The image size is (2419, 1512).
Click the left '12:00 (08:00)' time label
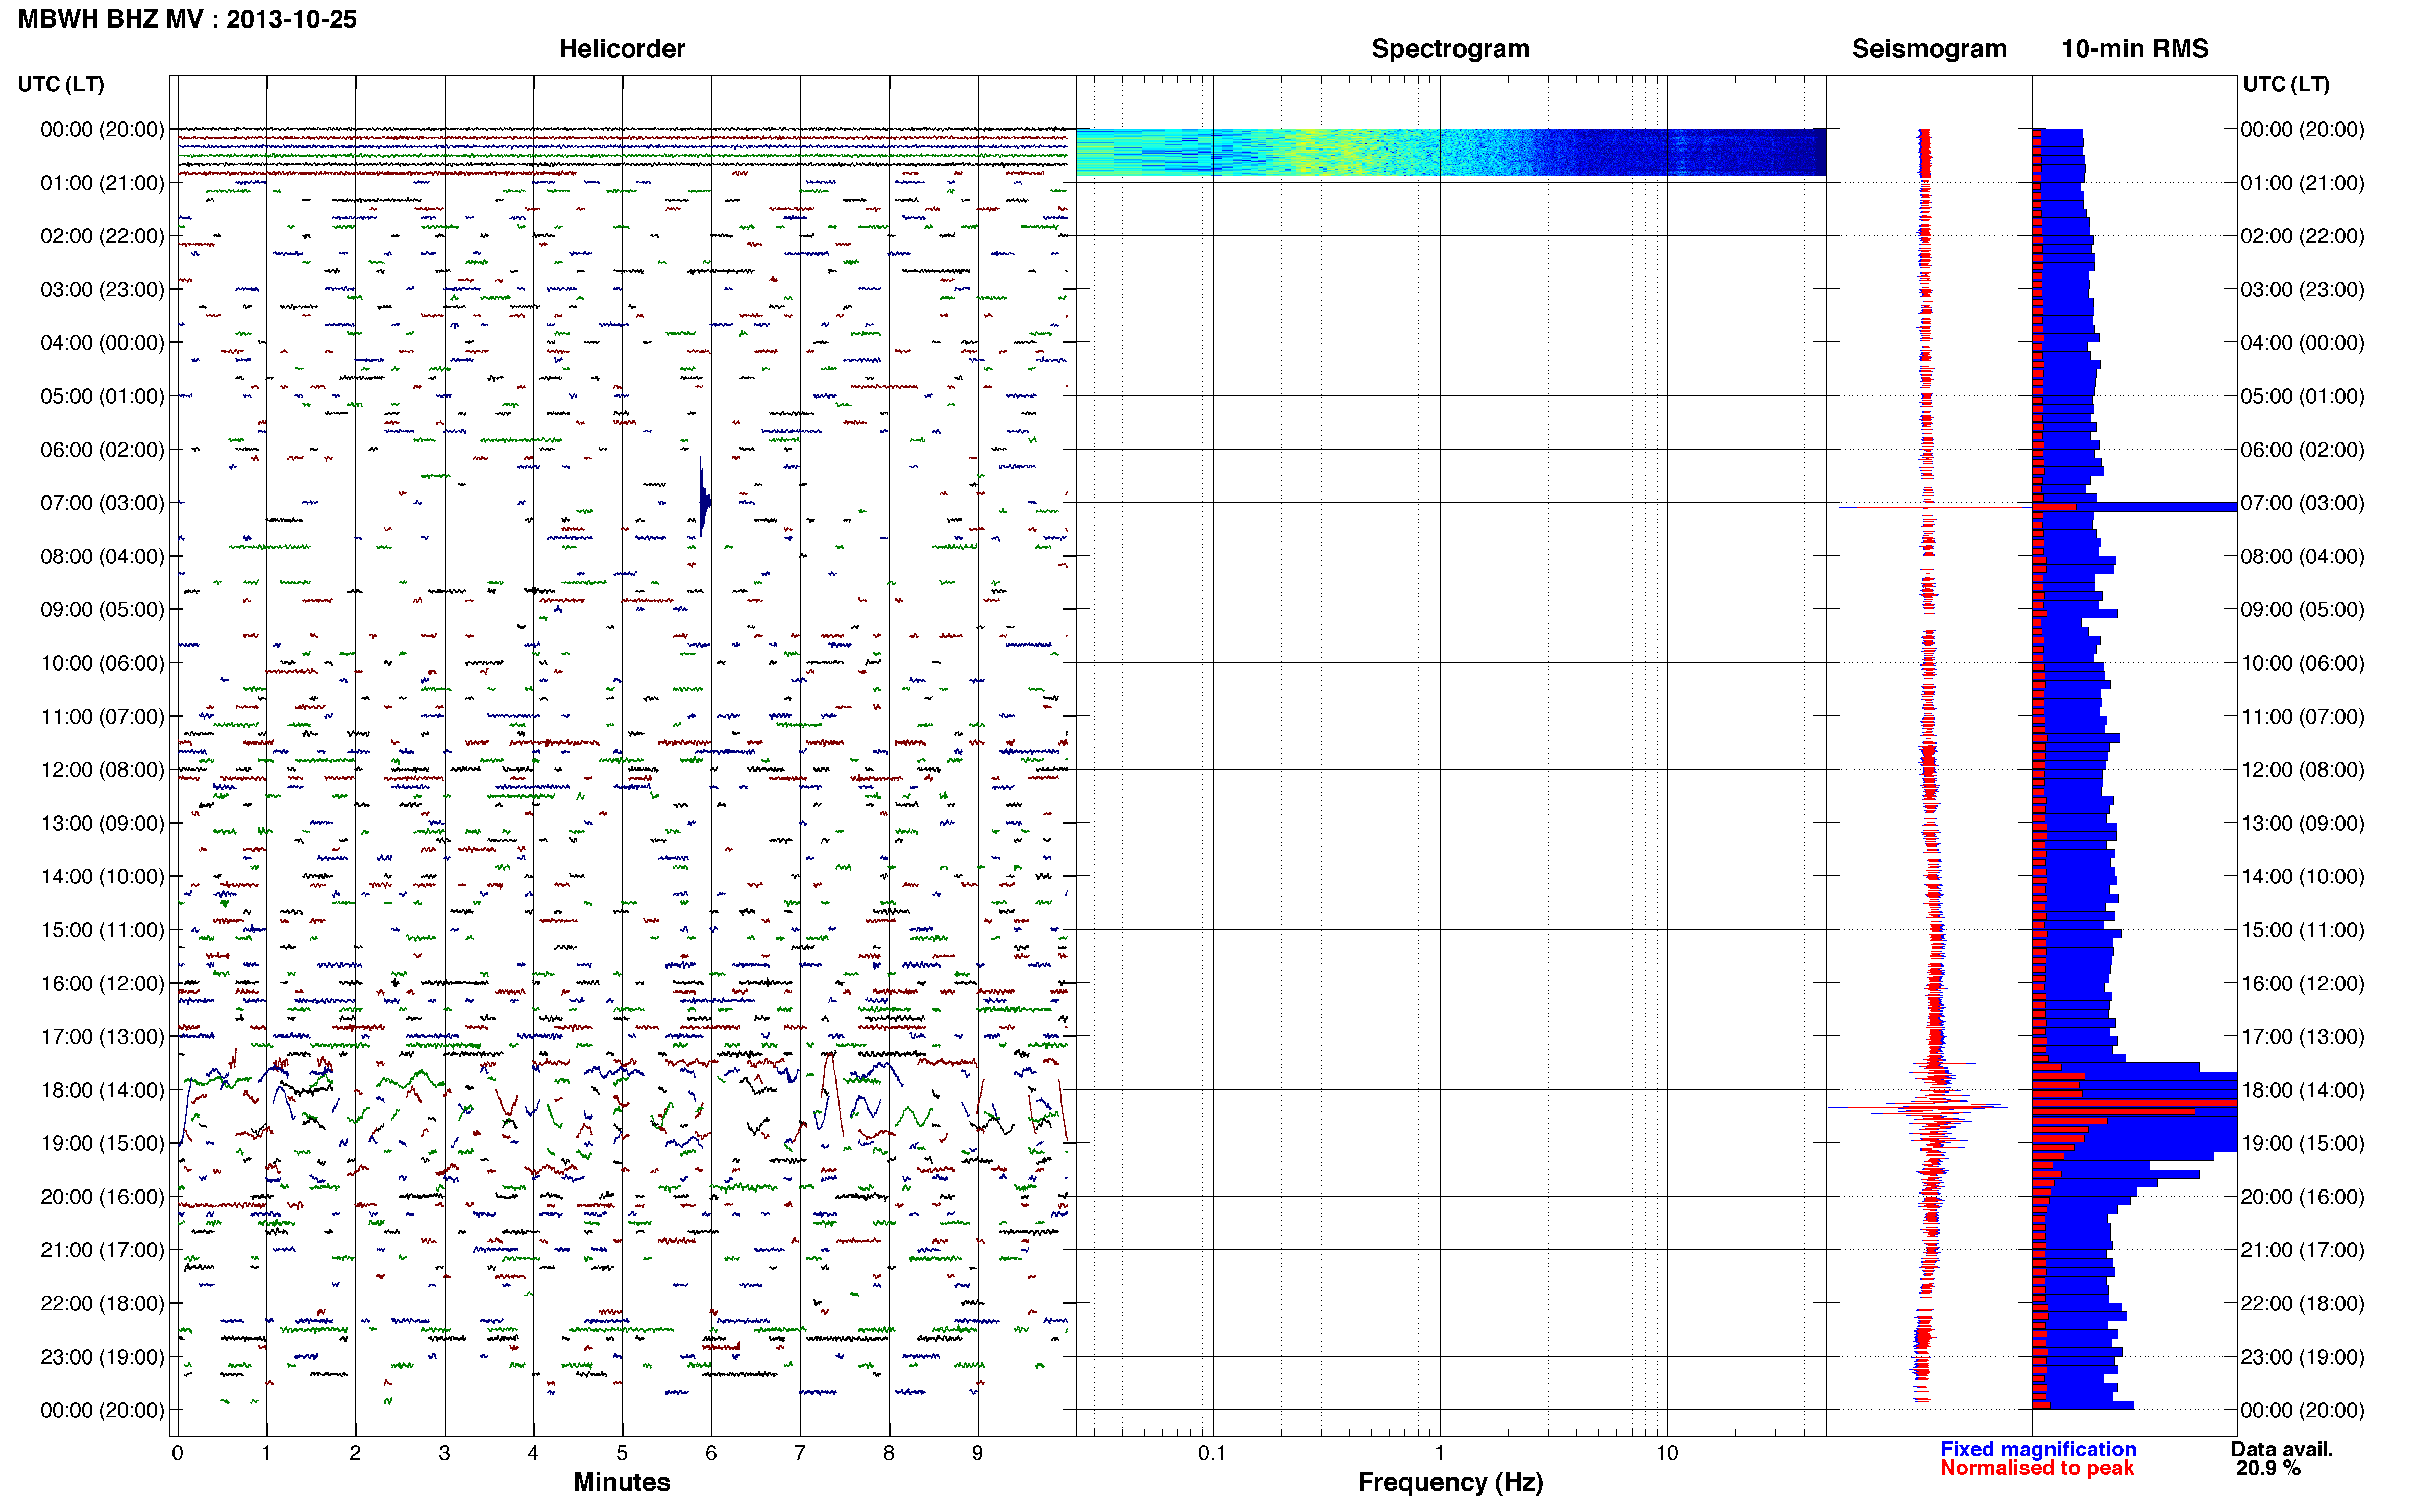tap(102, 770)
